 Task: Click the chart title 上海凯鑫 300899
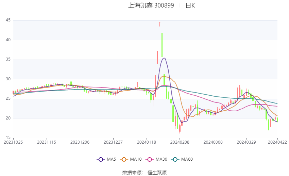[x=151, y=5]
